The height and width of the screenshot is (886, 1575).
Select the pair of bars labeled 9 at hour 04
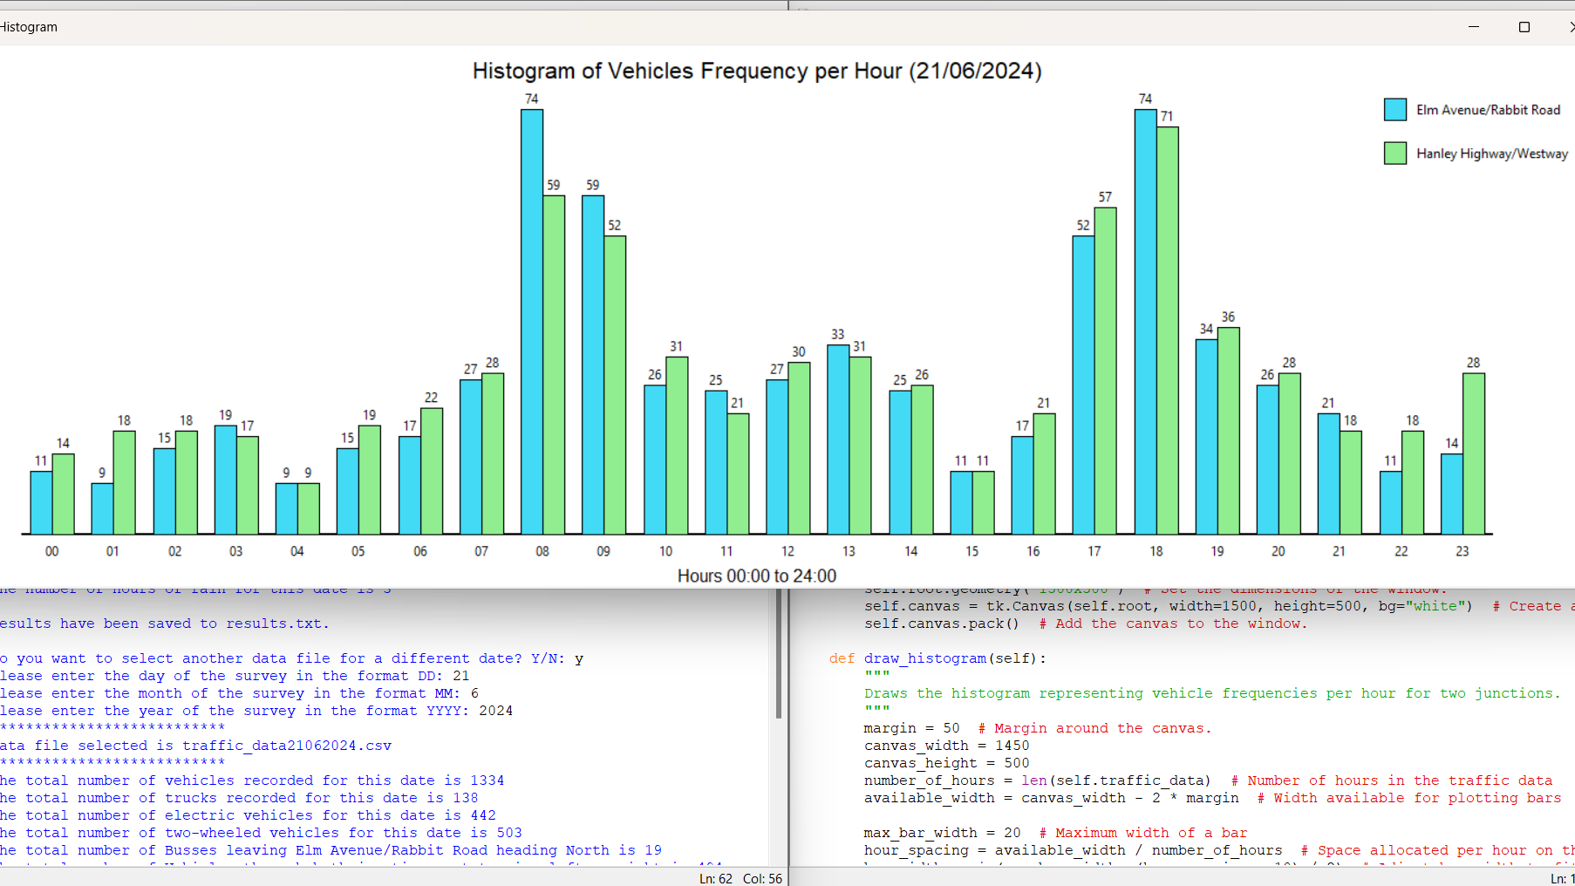click(297, 510)
